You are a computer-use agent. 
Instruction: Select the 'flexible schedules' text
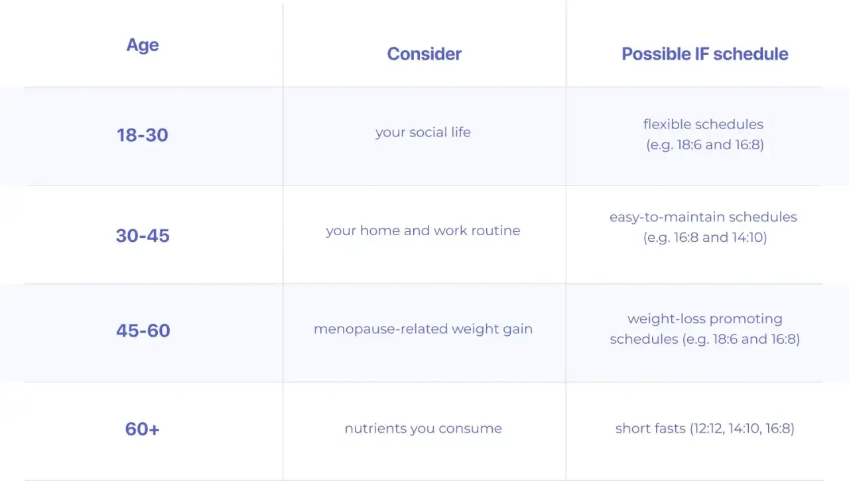pos(703,124)
